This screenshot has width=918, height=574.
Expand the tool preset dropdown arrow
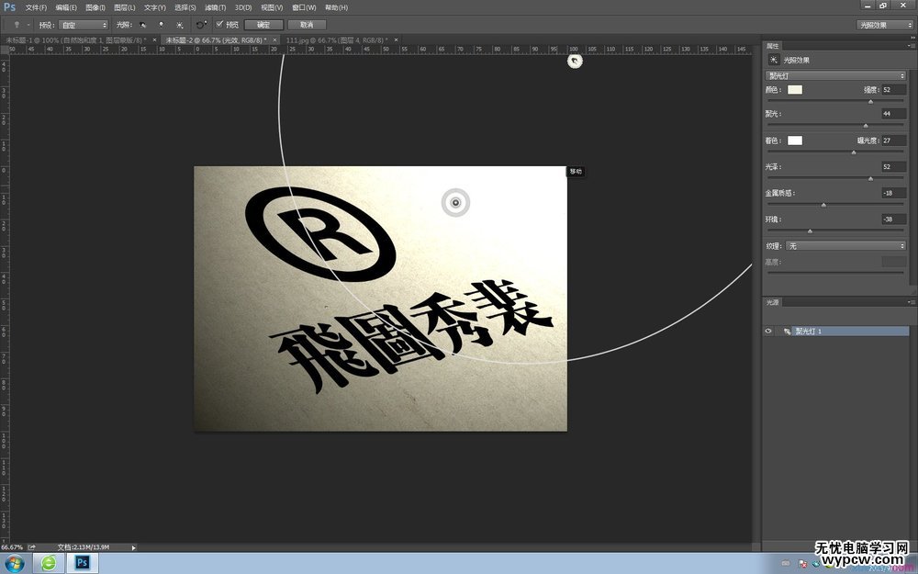tap(28, 25)
